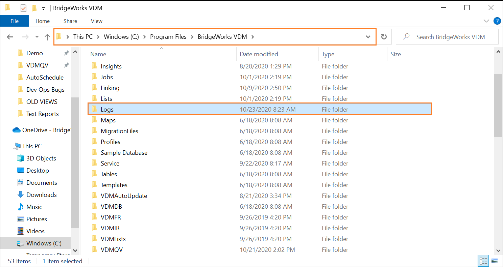Click This PC in the address bar

(83, 37)
